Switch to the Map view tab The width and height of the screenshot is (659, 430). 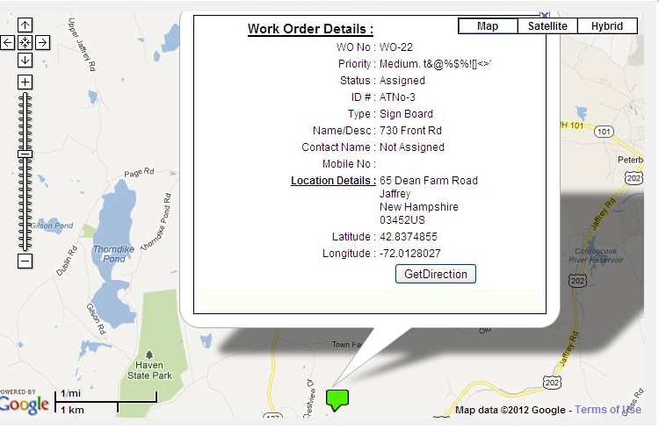tap(488, 26)
